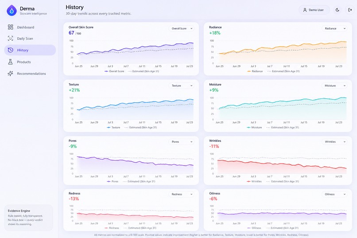Toggle the Pores legend series
This screenshot has width=357, height=238.
[x=113, y=182]
